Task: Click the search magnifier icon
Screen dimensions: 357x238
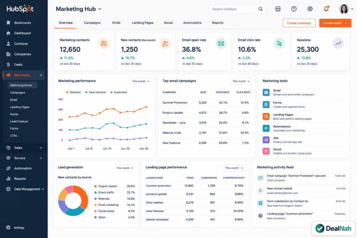Action: pos(260,9)
